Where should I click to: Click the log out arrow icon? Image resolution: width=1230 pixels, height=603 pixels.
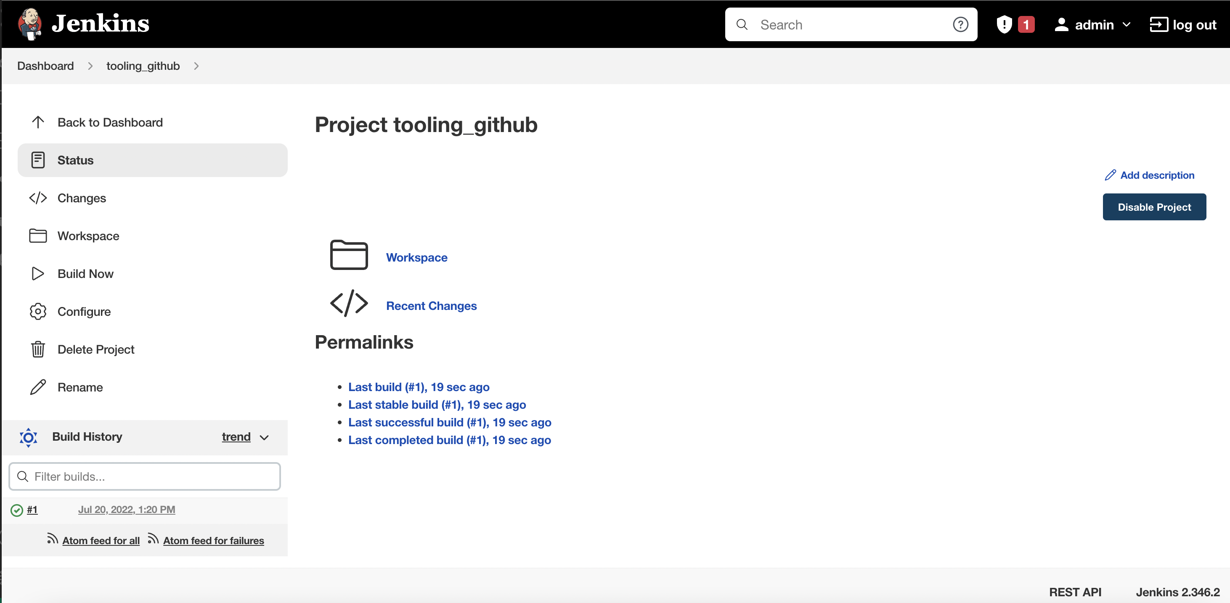tap(1158, 24)
